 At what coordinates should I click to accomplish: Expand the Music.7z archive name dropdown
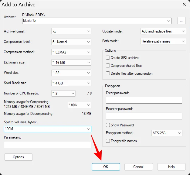pos(169,21)
